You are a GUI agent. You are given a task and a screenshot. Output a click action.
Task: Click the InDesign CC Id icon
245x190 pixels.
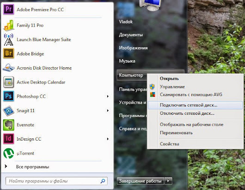[x=9, y=139]
